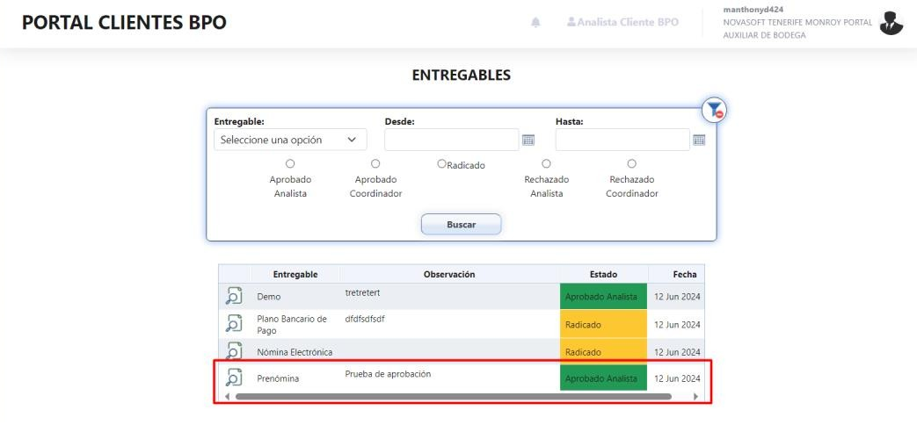
Task: Click the Entregable column header
Action: tap(295, 274)
